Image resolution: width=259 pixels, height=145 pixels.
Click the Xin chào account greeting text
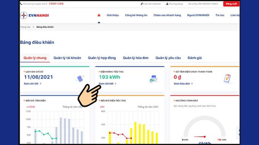[x=203, y=4]
